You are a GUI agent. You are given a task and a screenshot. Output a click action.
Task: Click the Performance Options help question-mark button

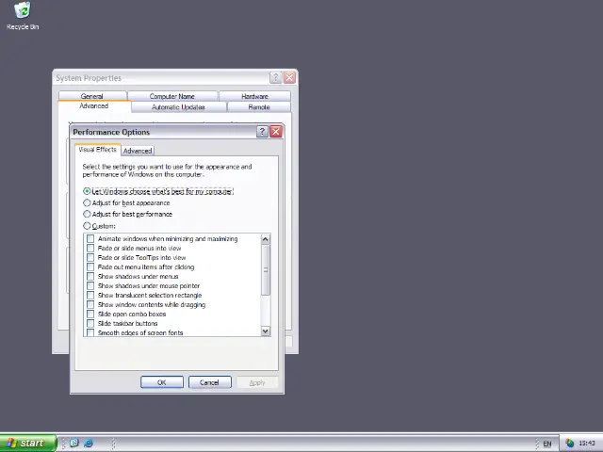point(262,132)
